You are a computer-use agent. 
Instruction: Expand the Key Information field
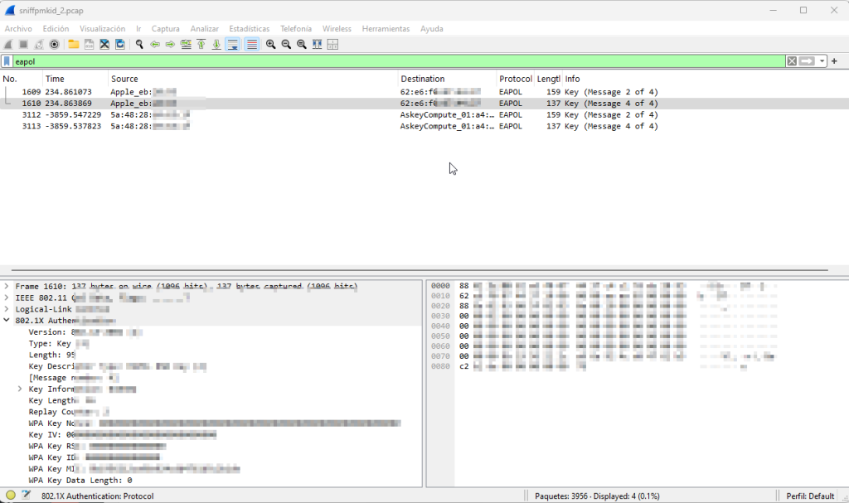(20, 389)
